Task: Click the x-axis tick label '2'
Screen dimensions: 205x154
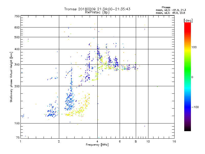Action: click(59, 141)
